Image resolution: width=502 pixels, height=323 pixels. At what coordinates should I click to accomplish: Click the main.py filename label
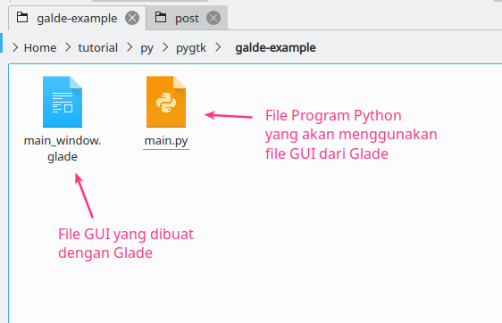[166, 141]
